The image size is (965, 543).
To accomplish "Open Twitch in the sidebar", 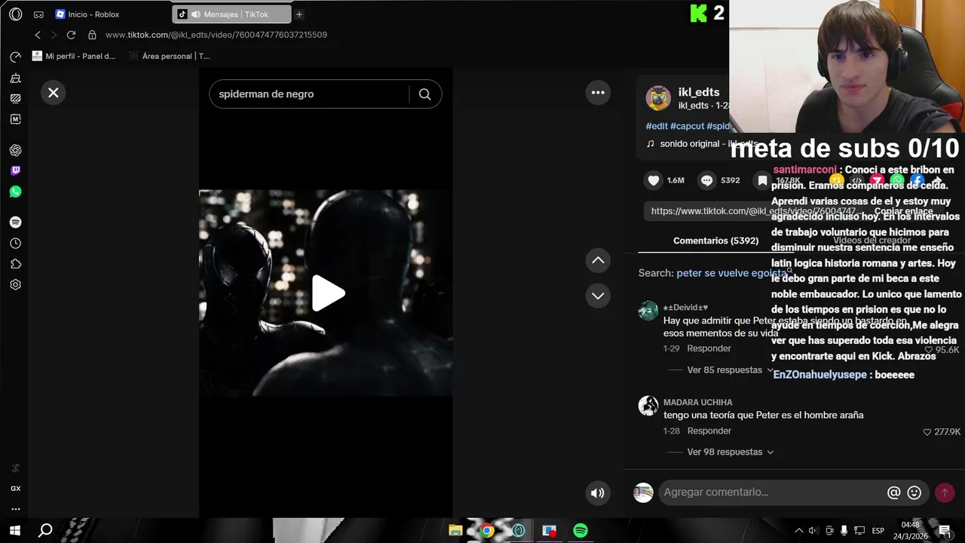I will pyautogui.click(x=15, y=171).
